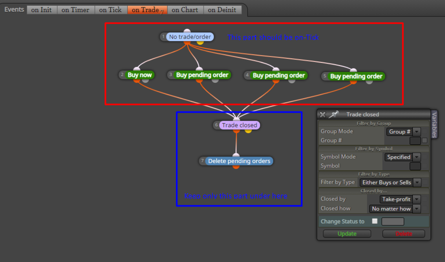Click orange output dot under Delete pending orders
The height and width of the screenshot is (262, 445).
click(x=236, y=167)
